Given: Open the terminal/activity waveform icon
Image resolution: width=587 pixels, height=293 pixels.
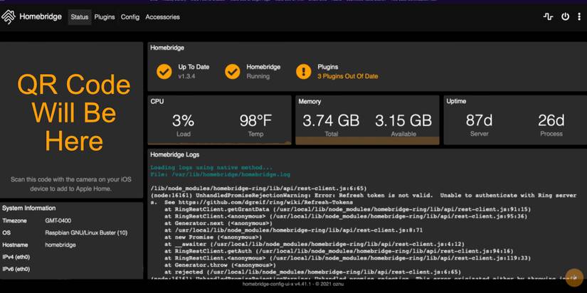Looking at the screenshot, I should [x=548, y=17].
